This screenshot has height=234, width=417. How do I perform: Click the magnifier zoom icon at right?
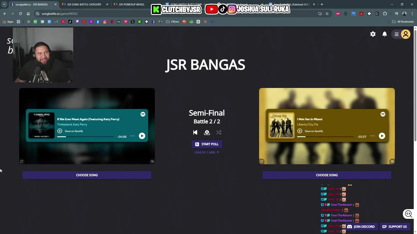point(409,214)
